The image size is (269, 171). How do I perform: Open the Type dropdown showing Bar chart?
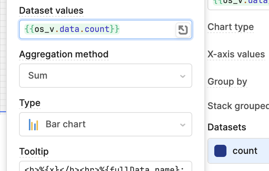tap(106, 124)
